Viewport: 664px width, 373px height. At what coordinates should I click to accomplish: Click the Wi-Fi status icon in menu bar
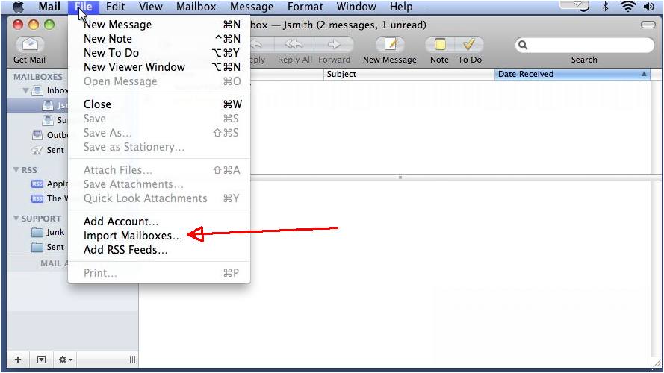point(627,7)
